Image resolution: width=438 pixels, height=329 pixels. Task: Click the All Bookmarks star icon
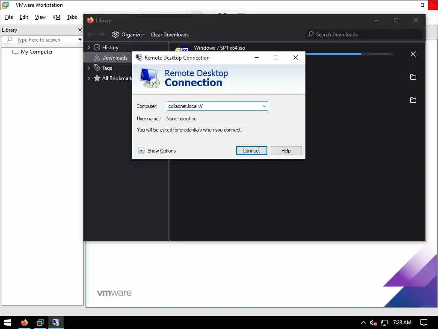[97, 78]
